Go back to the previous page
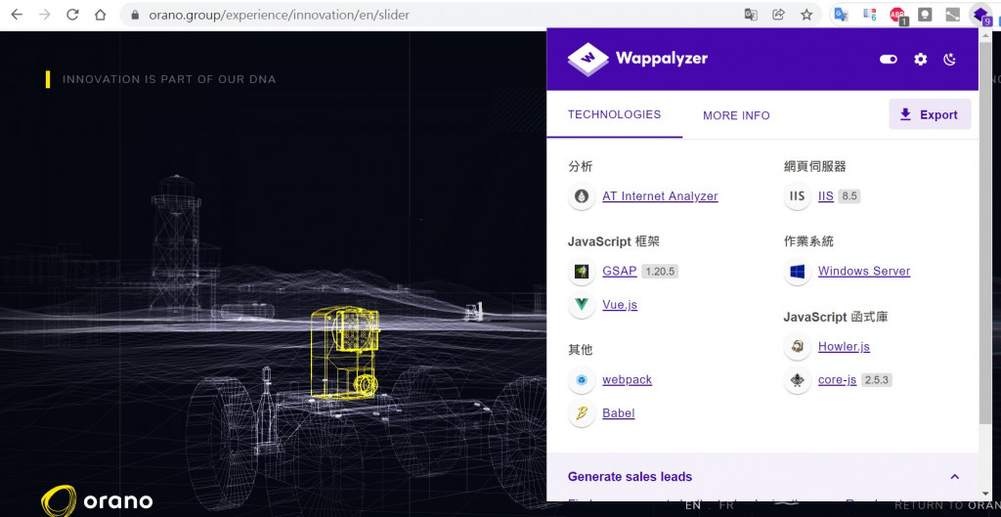1001x517 pixels. [17, 15]
